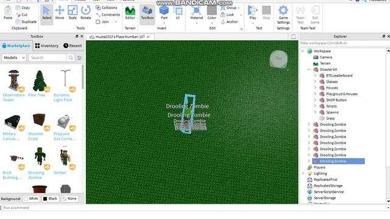Image resolution: width=390 pixels, height=219 pixels.
Task: Select the Observation Tower model
Action: (13, 86)
